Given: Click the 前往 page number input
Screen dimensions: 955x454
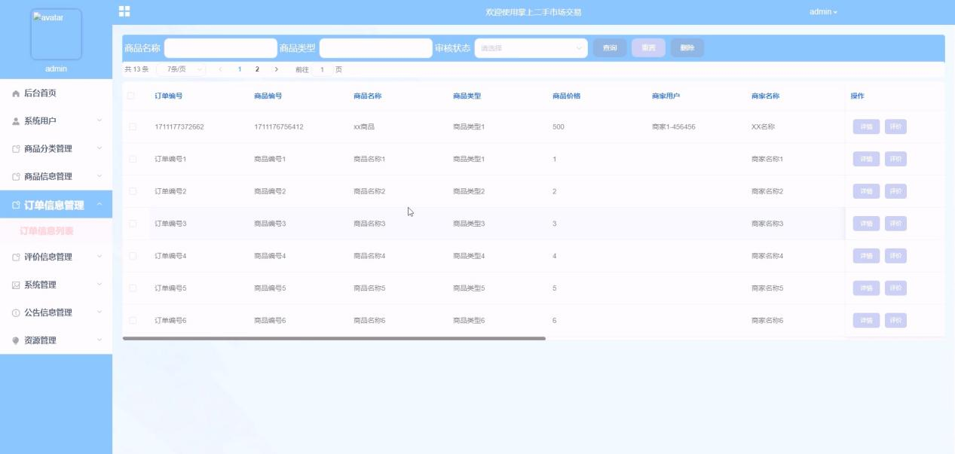Looking at the screenshot, I should (x=322, y=69).
